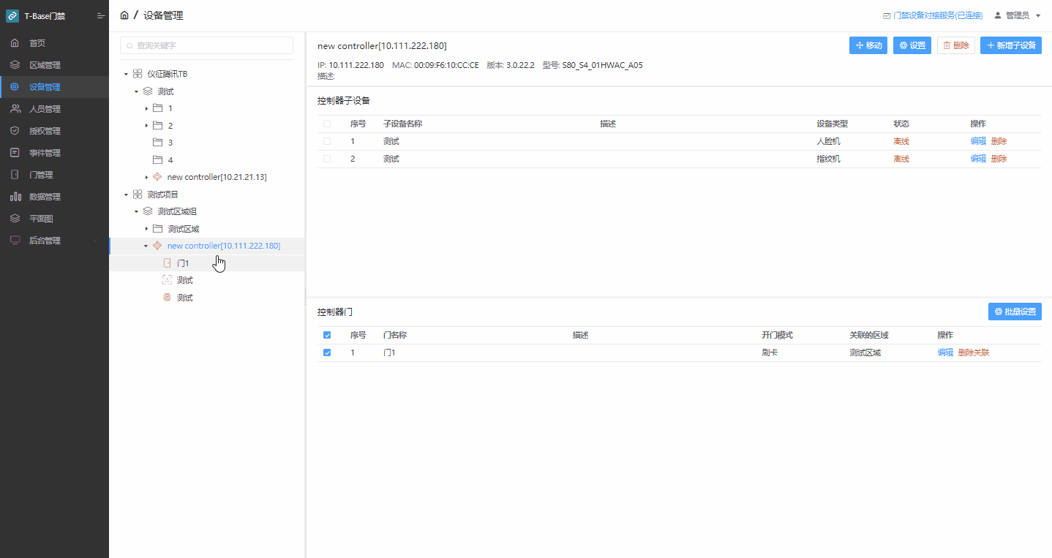This screenshot has width=1052, height=558.
Task: Click the 测试区域 cell in door table
Action: (x=865, y=352)
